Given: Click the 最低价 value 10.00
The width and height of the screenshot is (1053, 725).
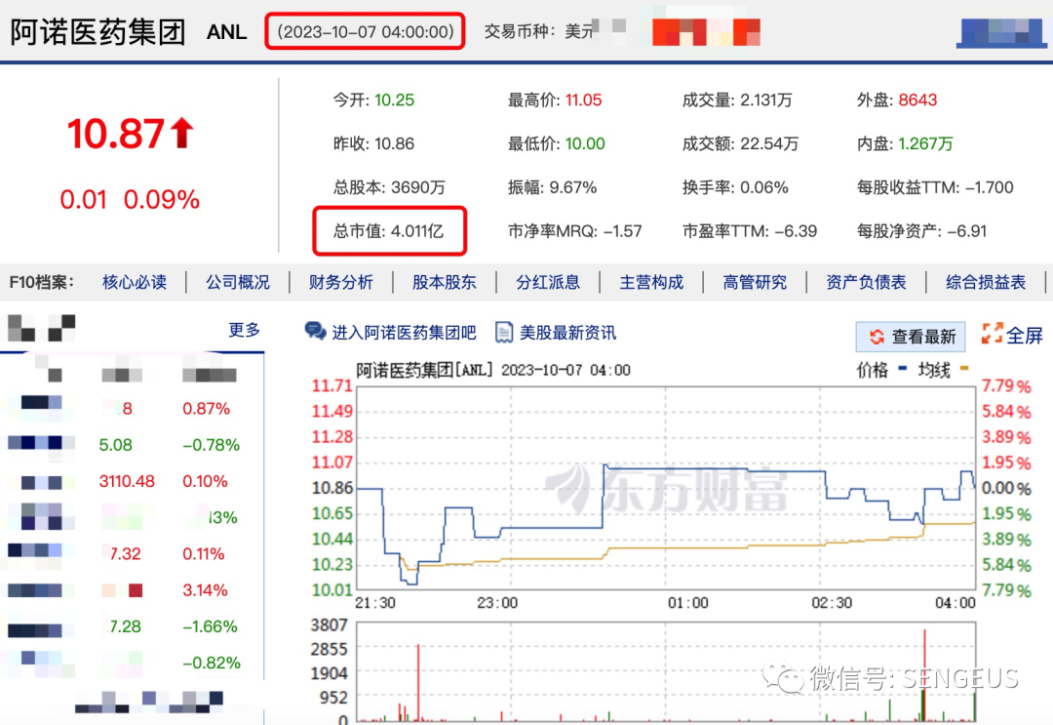Looking at the screenshot, I should pos(585,143).
